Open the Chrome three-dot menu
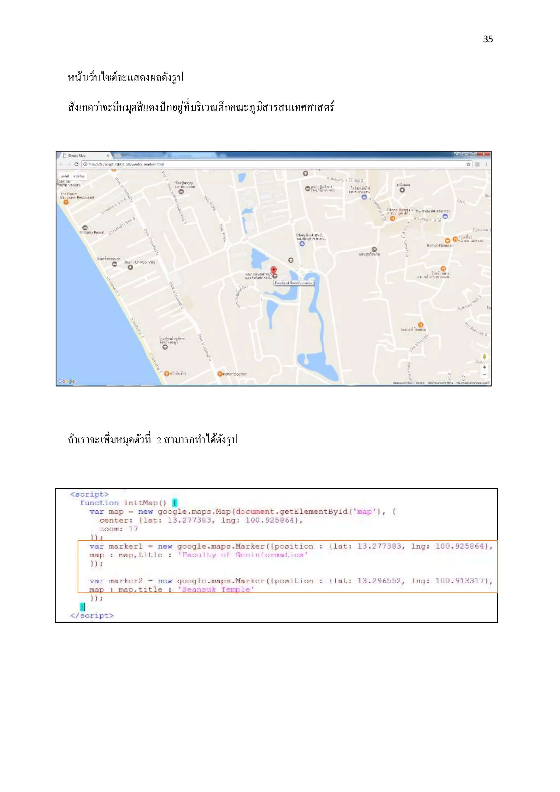Viewport: 560px width, 792px height. pos(486,164)
